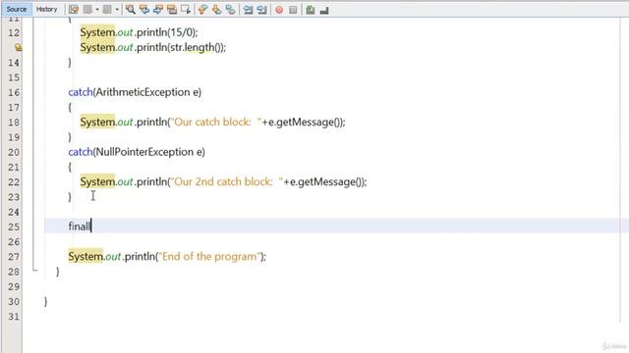Click the Forward navigation icon
629x353 pixels.
[x=107, y=10]
